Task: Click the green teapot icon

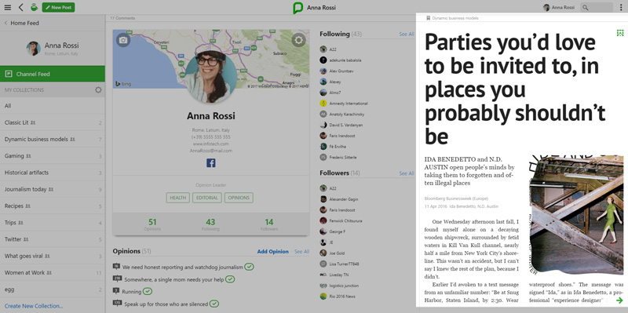Action: (34, 7)
